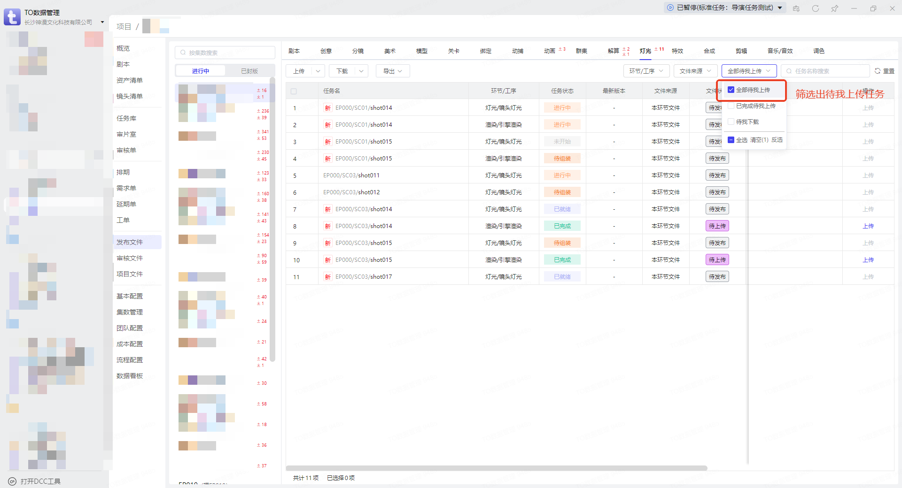
Task: Check the 待我下载 filter option
Action: pos(731,122)
